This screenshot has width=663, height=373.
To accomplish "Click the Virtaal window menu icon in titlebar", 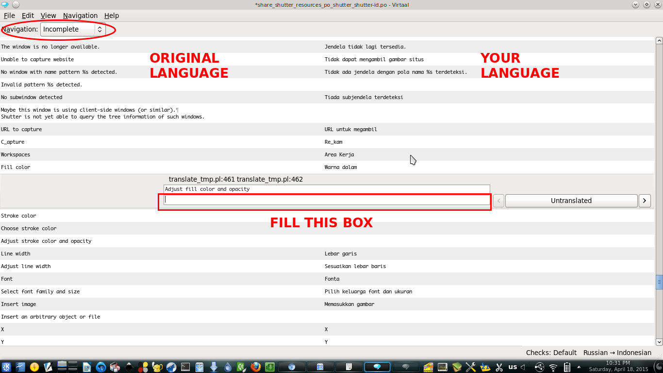I will click(5, 4).
